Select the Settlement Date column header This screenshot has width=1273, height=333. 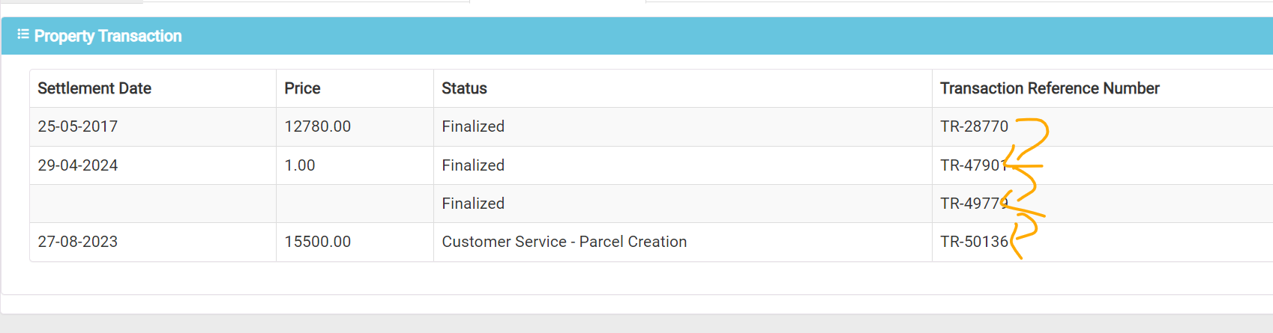click(94, 88)
